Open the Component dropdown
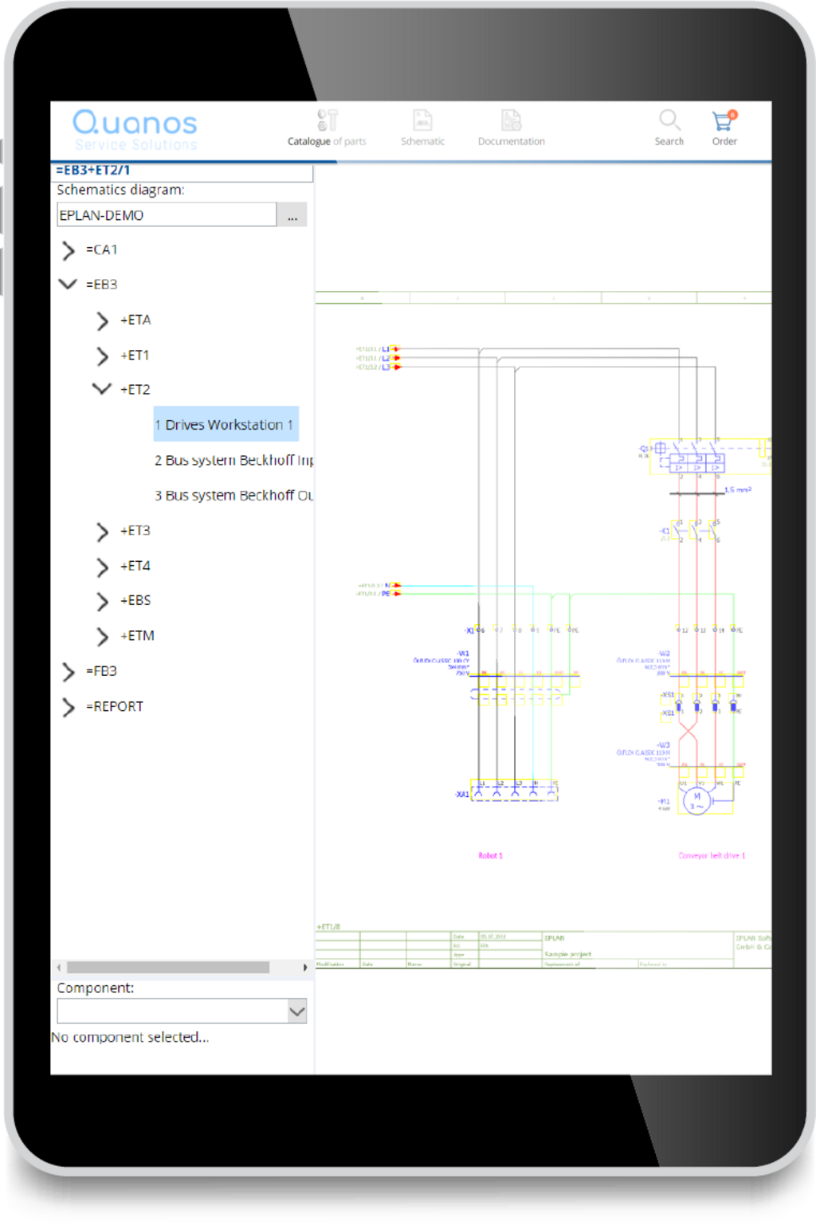 pyautogui.click(x=296, y=1010)
